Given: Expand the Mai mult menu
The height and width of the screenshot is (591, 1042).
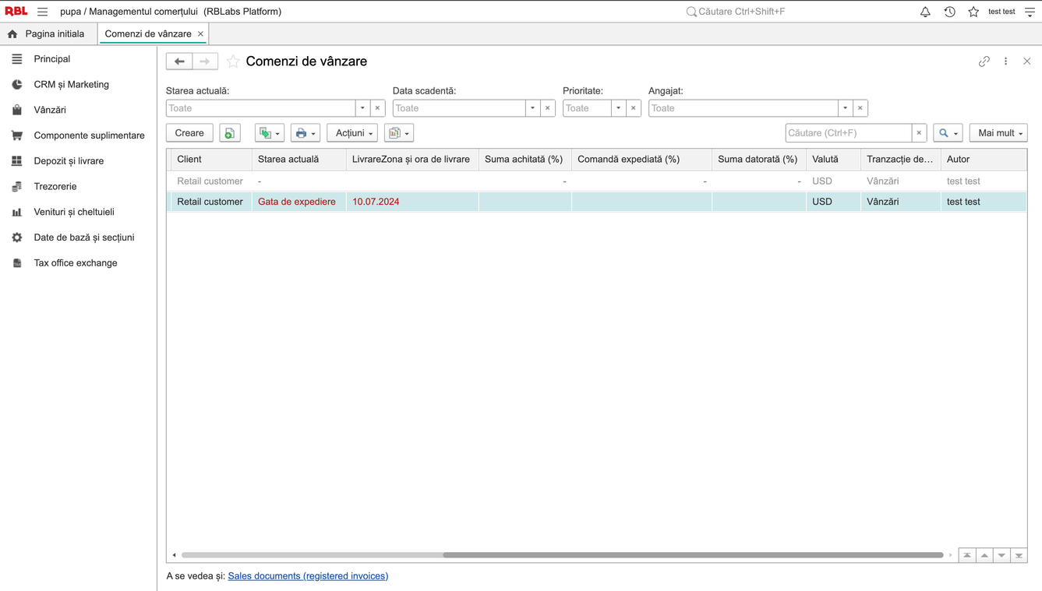Looking at the screenshot, I should click(x=998, y=133).
